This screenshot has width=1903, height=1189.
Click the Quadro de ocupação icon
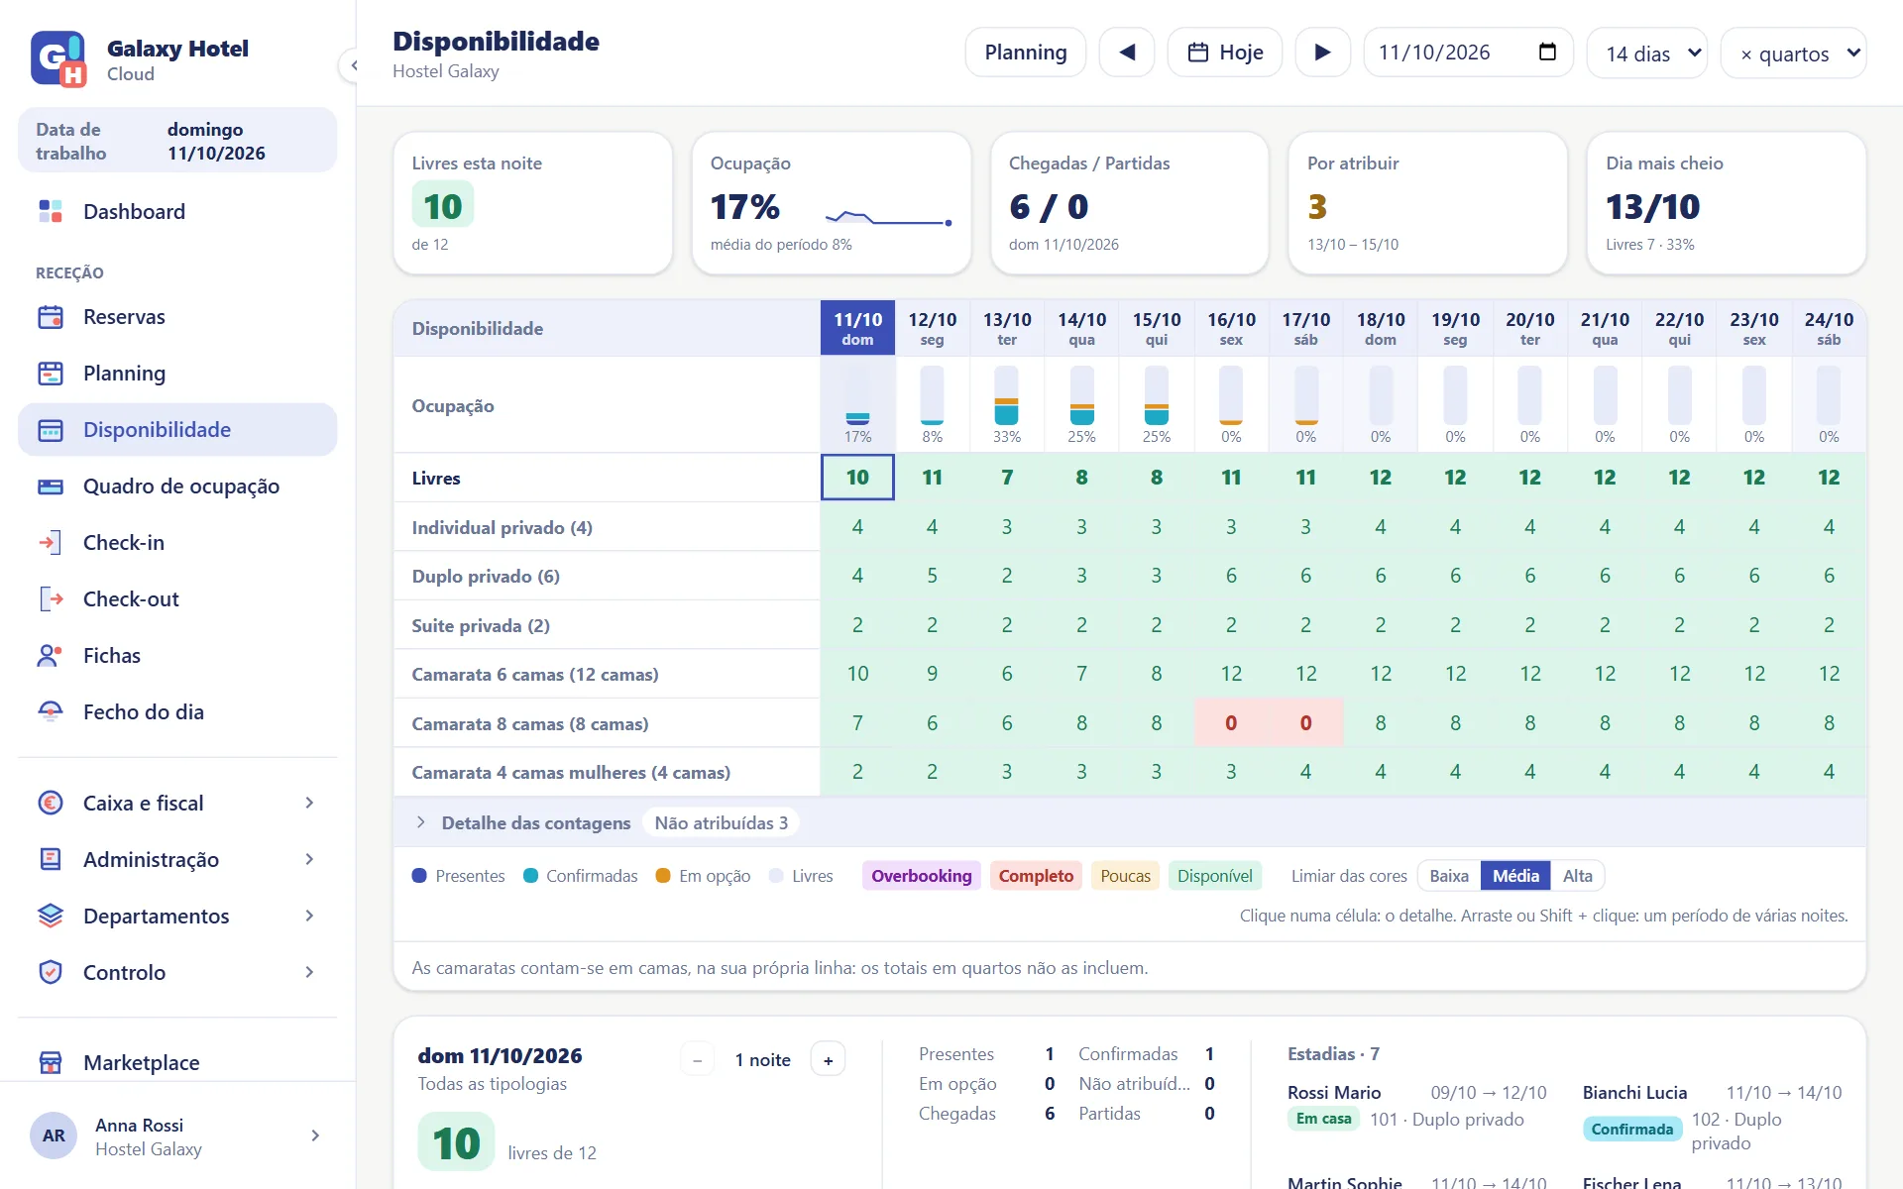pyautogui.click(x=51, y=486)
